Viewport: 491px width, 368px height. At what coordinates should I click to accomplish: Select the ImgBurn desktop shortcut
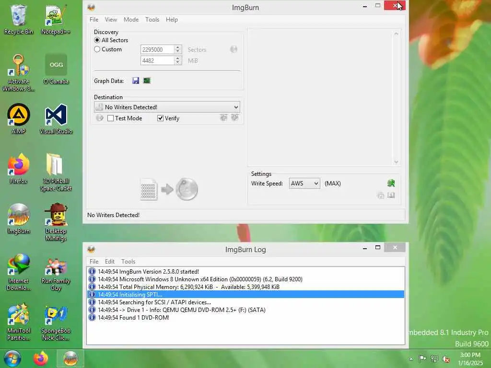[x=19, y=218]
